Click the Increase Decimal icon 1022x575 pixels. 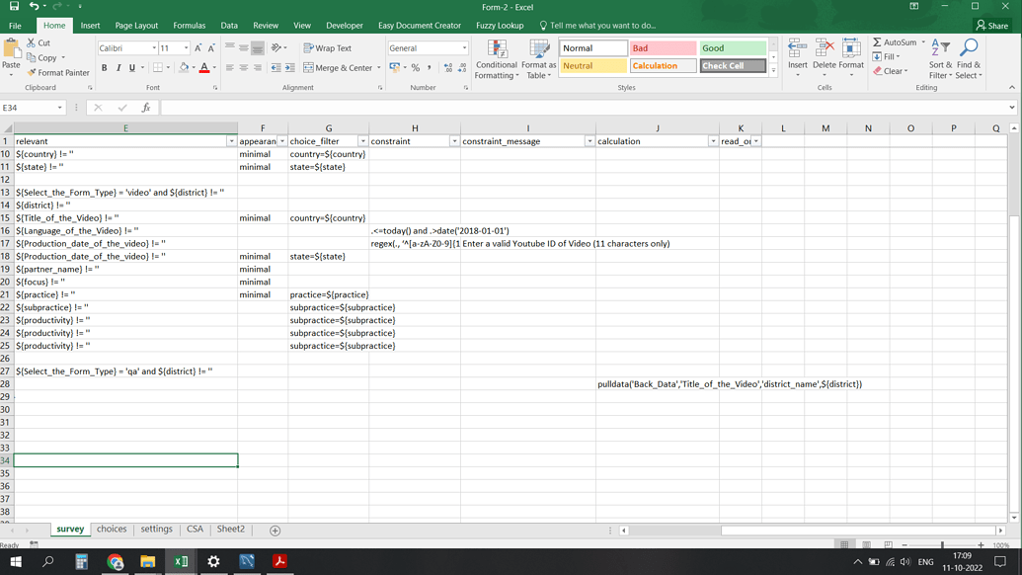[x=449, y=66]
